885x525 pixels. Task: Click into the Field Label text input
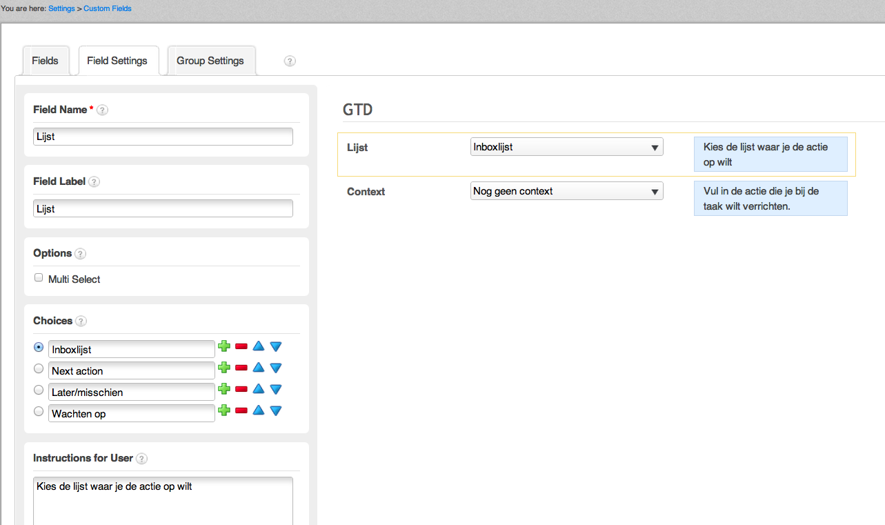[x=163, y=208]
